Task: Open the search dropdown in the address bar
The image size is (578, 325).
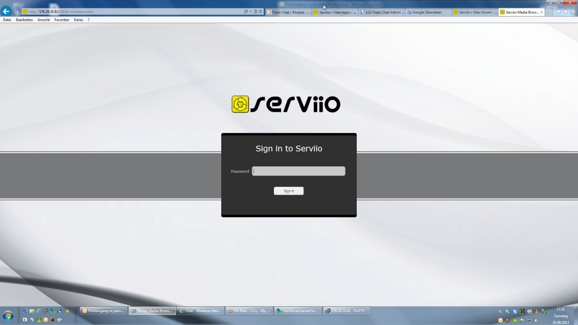Action: click(251, 11)
